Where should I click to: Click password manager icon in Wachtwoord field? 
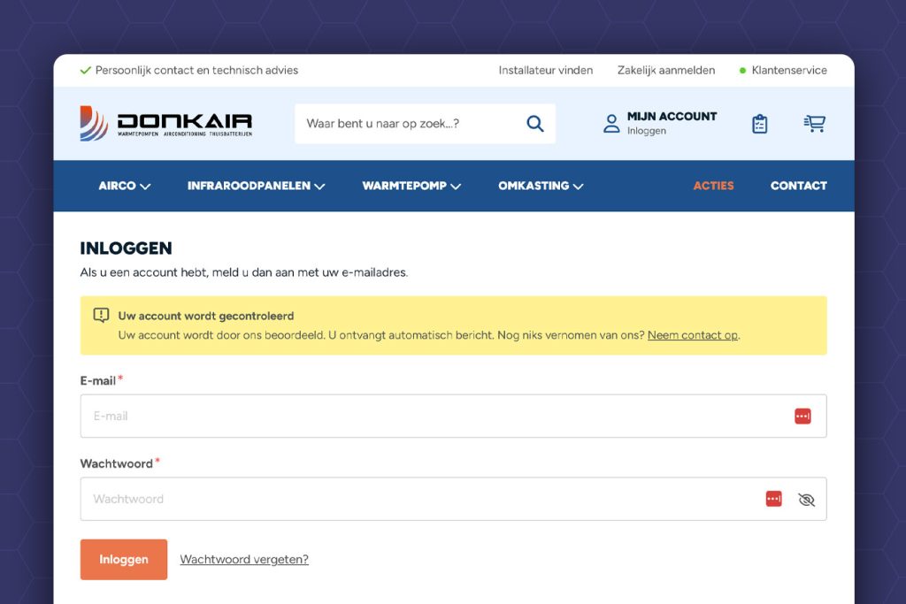(x=774, y=500)
